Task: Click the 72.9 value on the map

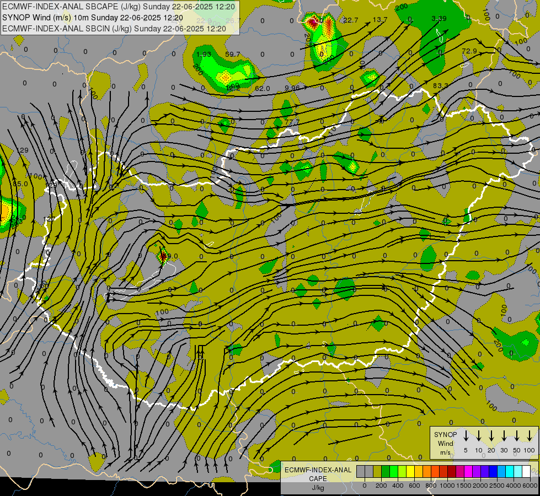Action: coord(469,51)
